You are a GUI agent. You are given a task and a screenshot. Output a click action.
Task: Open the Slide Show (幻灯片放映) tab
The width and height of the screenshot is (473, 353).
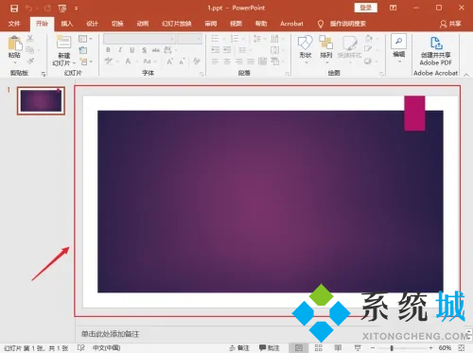[x=177, y=24]
